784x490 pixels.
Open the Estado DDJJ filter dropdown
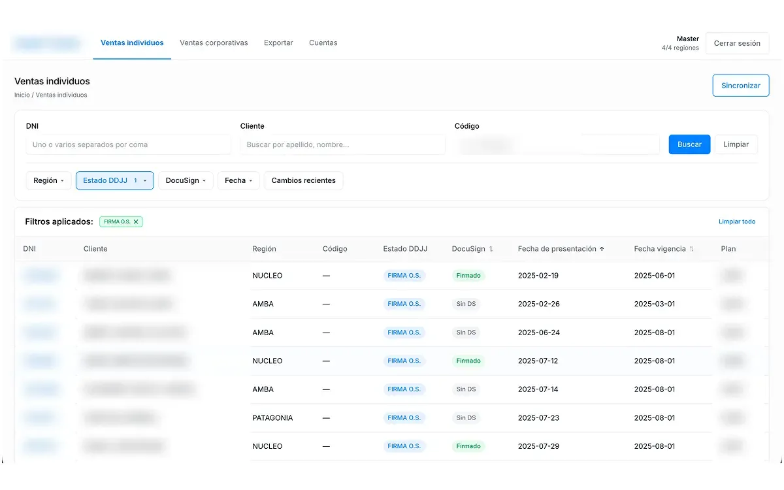[115, 180]
